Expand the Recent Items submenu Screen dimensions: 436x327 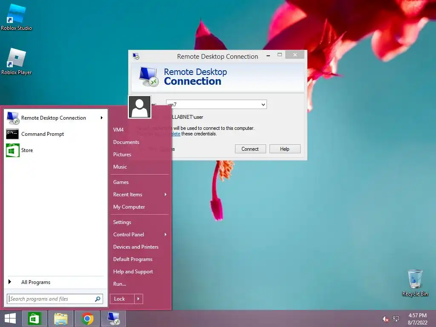pyautogui.click(x=140, y=195)
